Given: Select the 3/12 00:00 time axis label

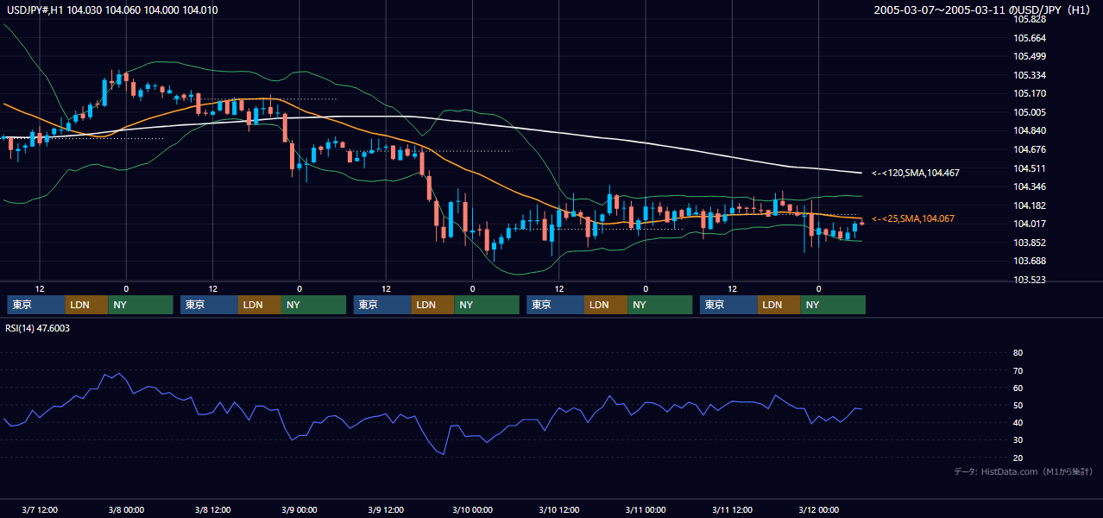Looking at the screenshot, I should [818, 509].
